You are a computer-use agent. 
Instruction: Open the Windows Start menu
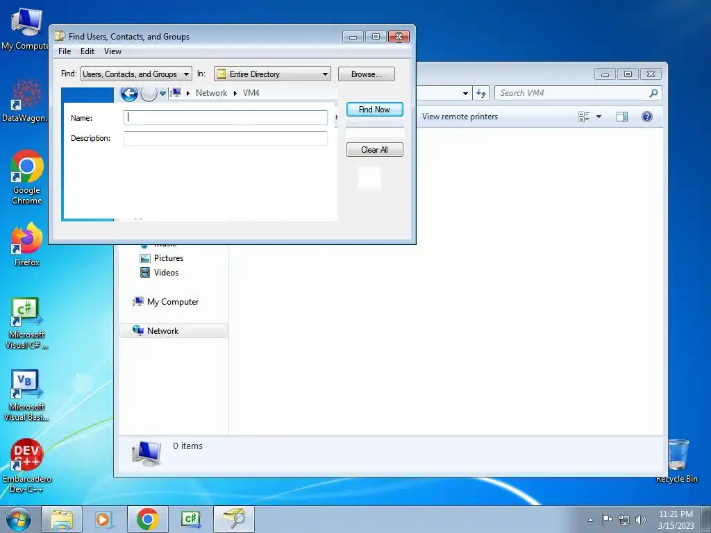click(x=19, y=519)
